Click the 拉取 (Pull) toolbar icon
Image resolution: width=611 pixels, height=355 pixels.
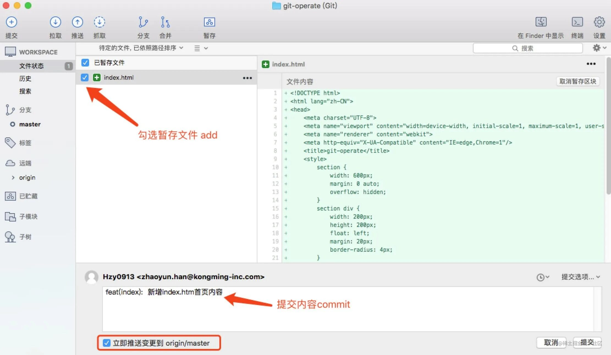(x=55, y=22)
